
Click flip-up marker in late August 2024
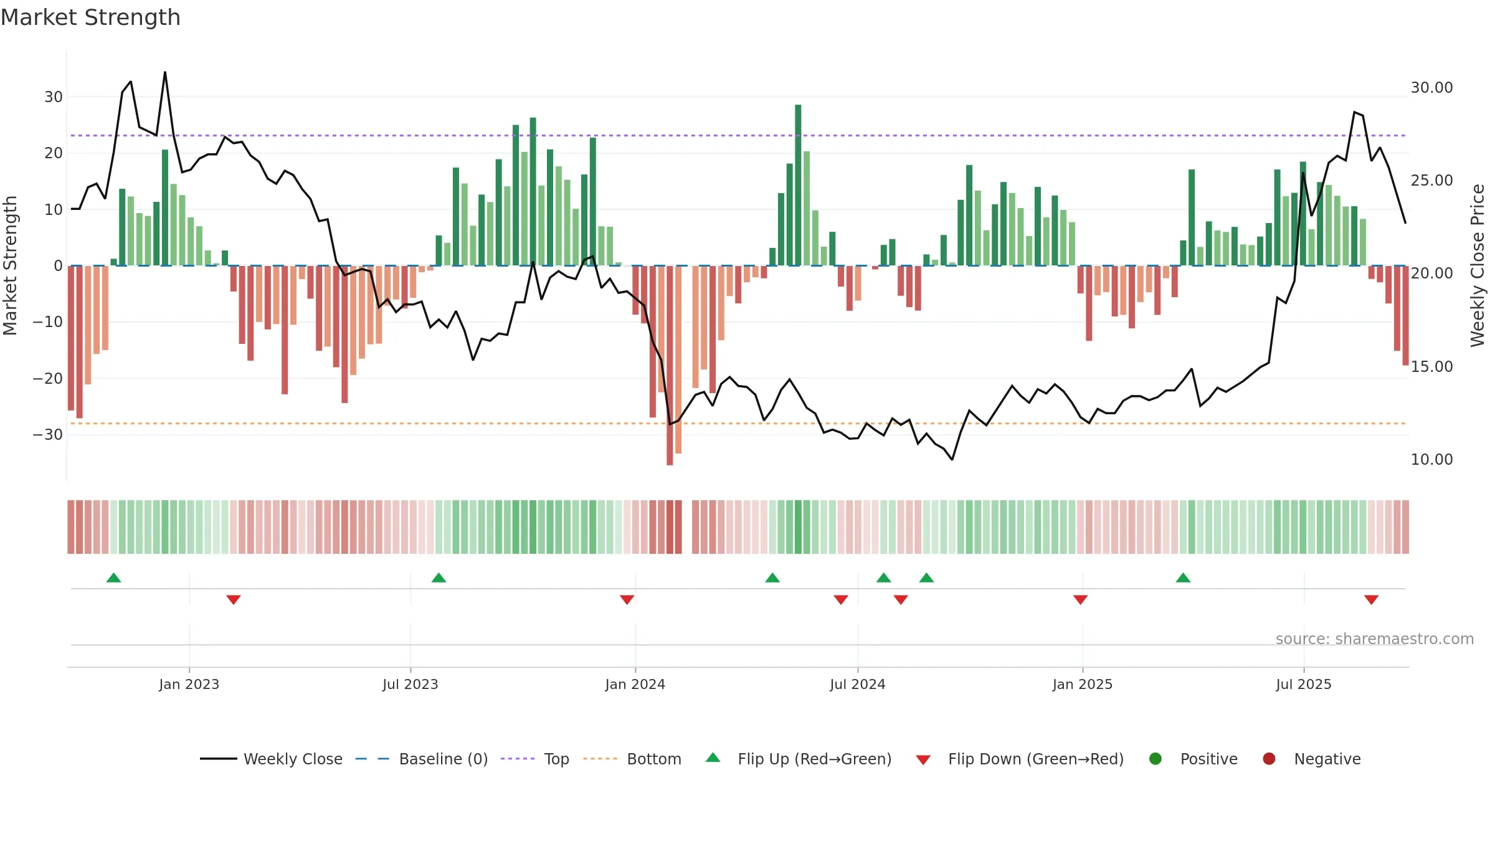coord(926,577)
